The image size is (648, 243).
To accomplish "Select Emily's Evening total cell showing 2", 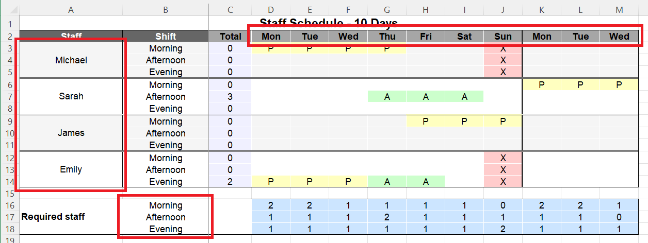I will [x=230, y=182].
